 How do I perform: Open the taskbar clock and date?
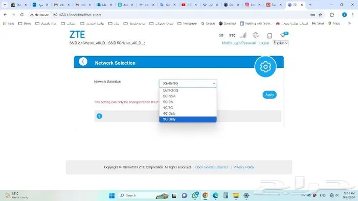point(349,195)
